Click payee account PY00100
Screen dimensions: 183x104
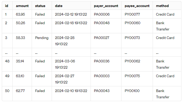132,91
